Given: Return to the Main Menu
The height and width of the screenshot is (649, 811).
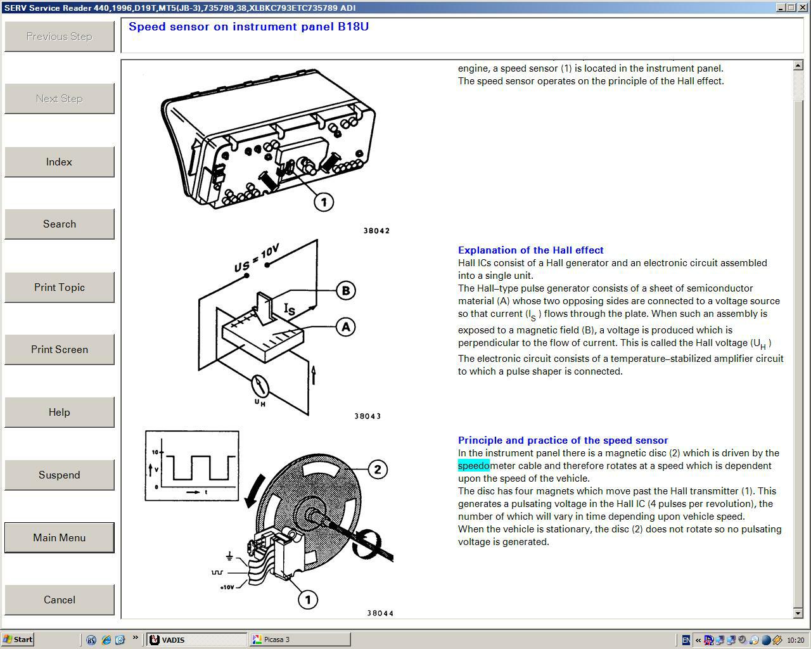Looking at the screenshot, I should point(59,537).
